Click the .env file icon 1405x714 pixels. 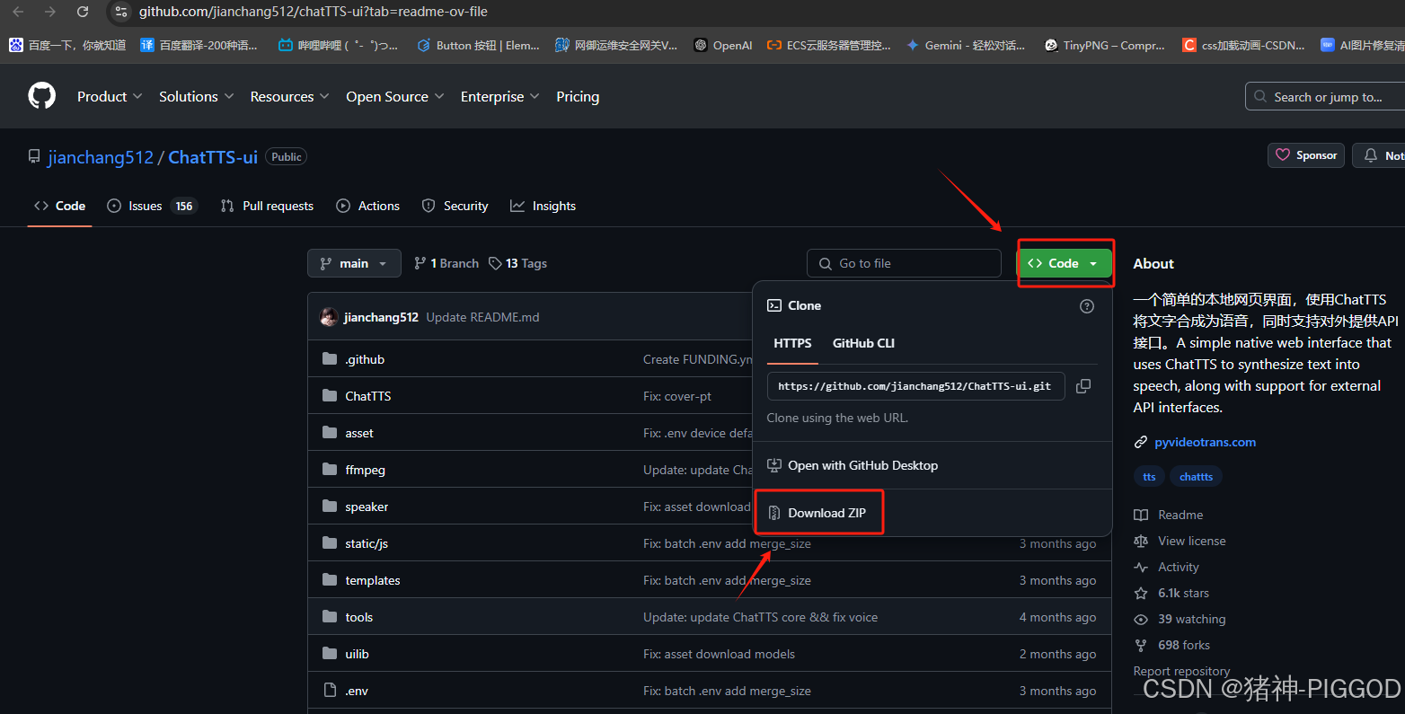pyautogui.click(x=330, y=691)
